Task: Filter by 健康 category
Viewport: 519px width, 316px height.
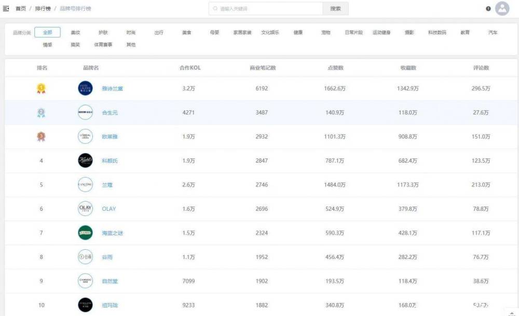Action: (298, 33)
